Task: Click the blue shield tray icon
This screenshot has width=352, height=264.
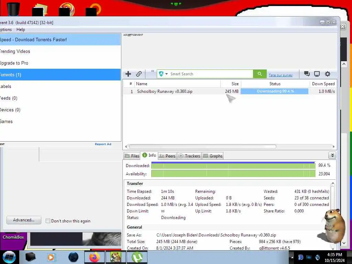Action: [300, 257]
